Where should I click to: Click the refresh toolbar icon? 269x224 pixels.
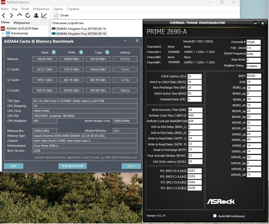pos(28,15)
